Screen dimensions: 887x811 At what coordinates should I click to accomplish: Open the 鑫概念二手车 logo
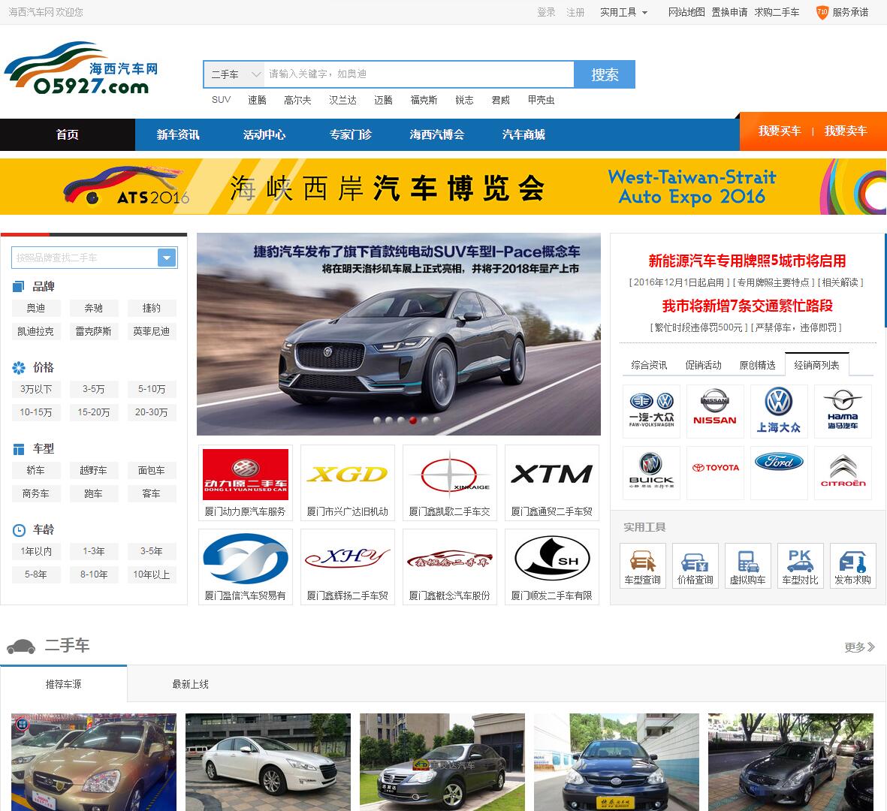(x=450, y=559)
